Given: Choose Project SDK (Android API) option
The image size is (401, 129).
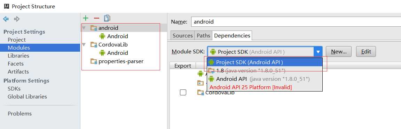Looking at the screenshot, I should coord(265,62).
